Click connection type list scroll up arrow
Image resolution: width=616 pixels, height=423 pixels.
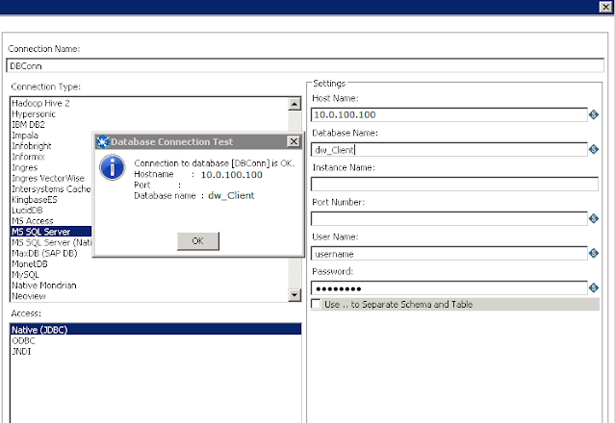[295, 104]
